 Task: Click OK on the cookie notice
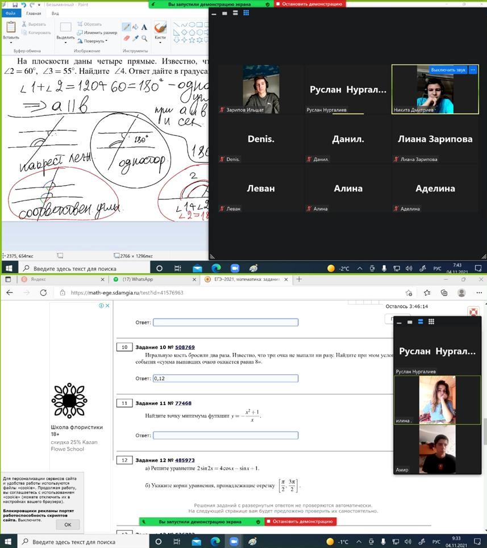coord(68,525)
